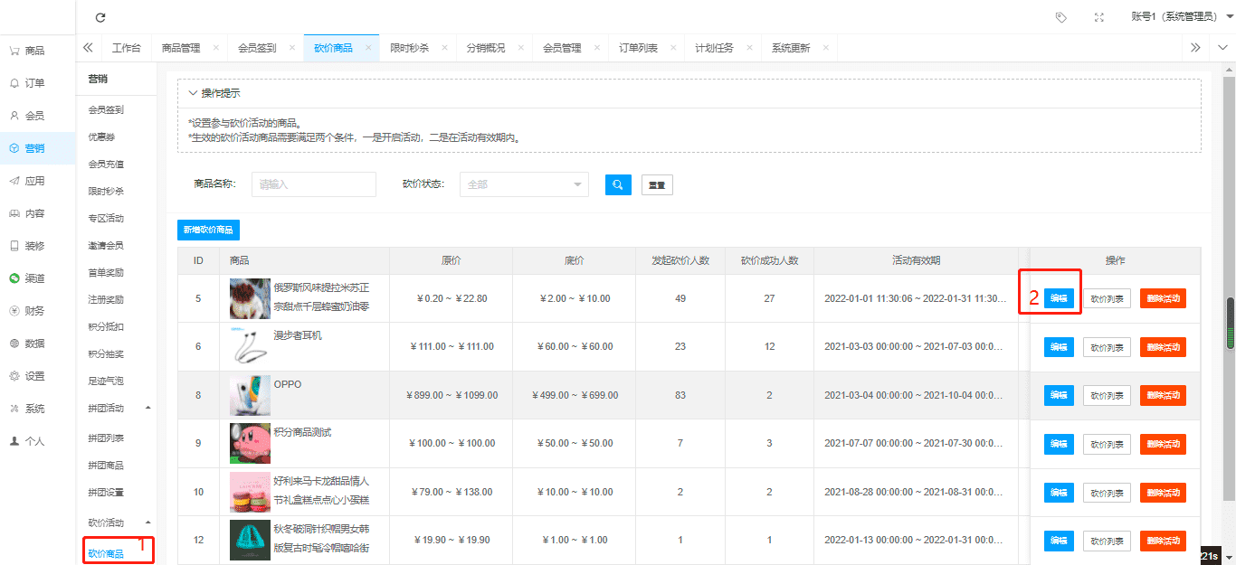The width and height of the screenshot is (1236, 565).
Task: Click the 新增砍价商品 button
Action: [x=208, y=230]
